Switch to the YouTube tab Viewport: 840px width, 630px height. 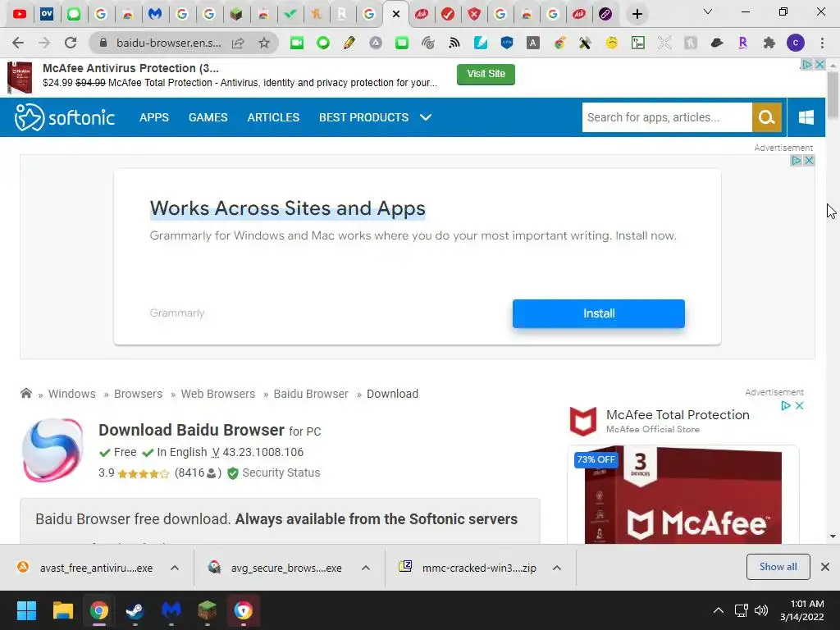pos(20,14)
